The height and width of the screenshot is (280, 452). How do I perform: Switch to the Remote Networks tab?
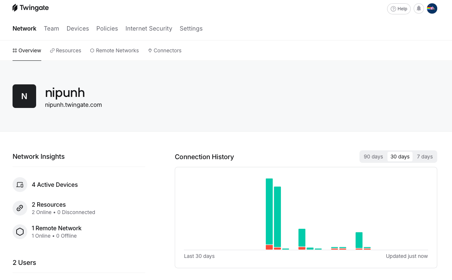click(x=114, y=50)
